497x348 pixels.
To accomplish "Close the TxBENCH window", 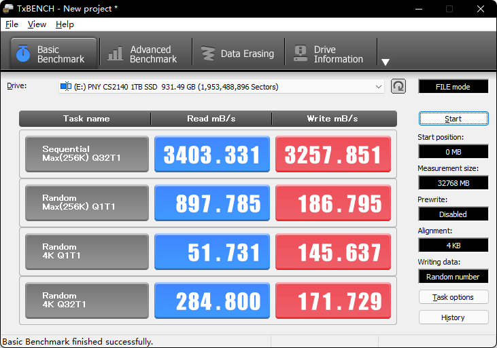I will click(x=481, y=9).
